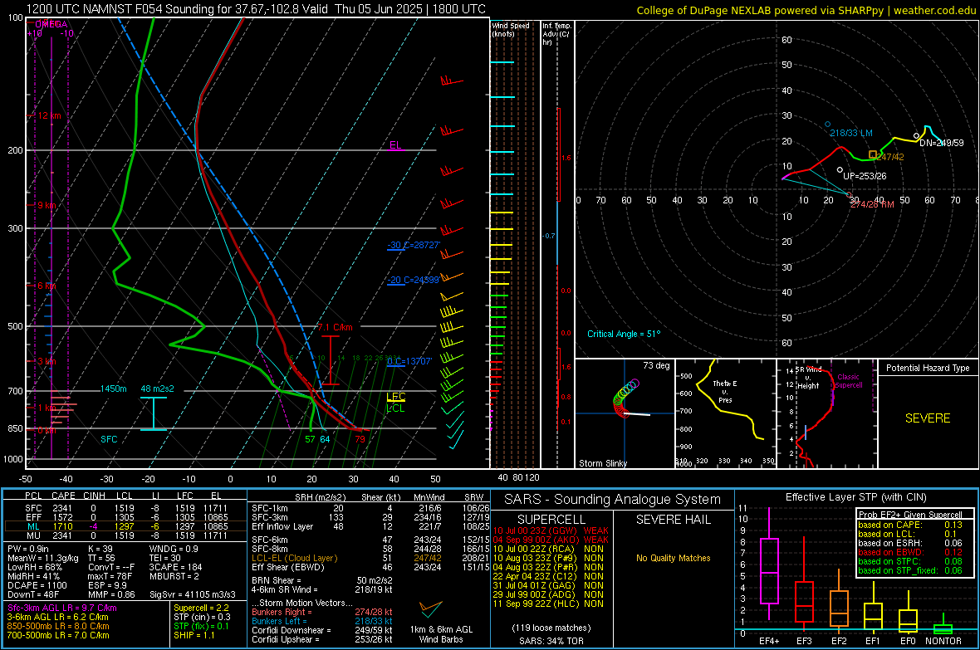The image size is (980, 650).
Task: Select the 'EFF' parcel row in the CAPE table
Action: click(125, 517)
